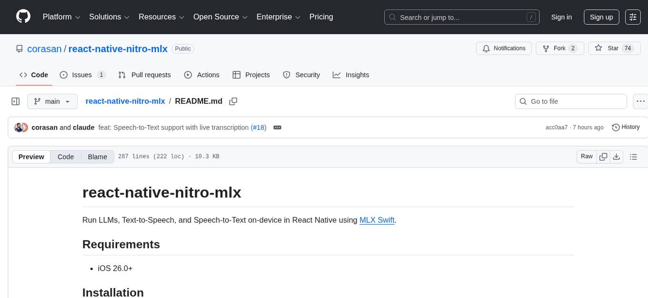This screenshot has height=298, width=648.
Task: Expand the commit message ellipsis
Action: click(277, 127)
